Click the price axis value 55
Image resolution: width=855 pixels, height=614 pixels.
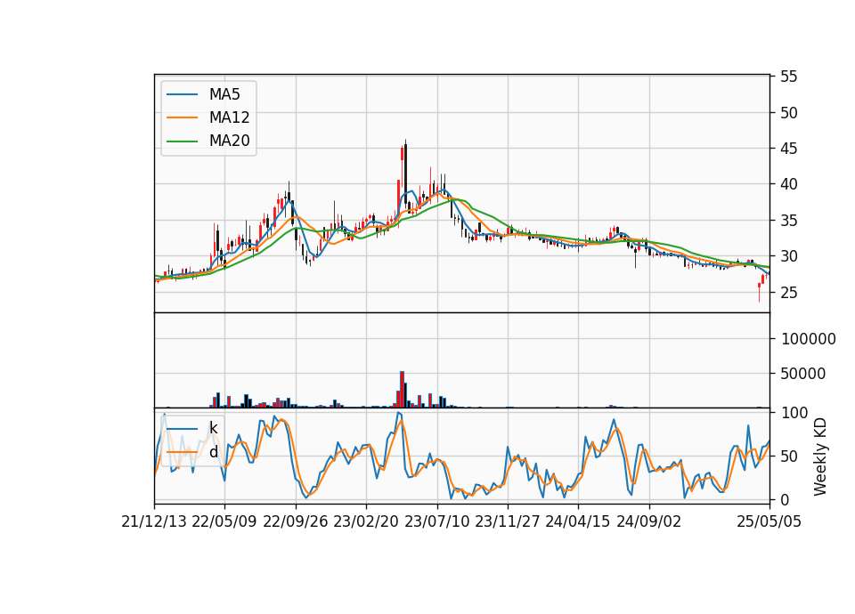pyautogui.click(x=788, y=77)
